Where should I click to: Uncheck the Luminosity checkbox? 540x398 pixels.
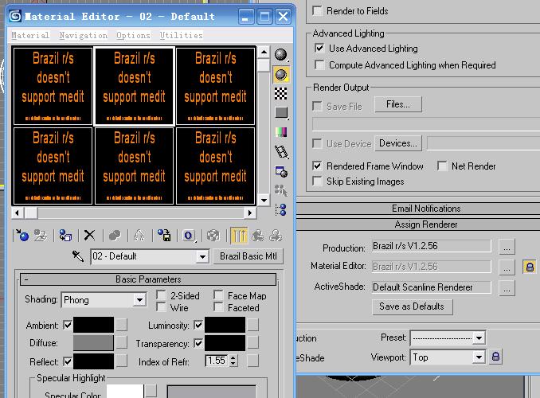click(198, 325)
